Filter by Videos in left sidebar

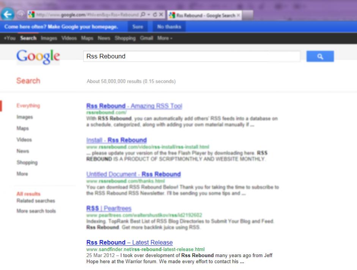(24, 140)
